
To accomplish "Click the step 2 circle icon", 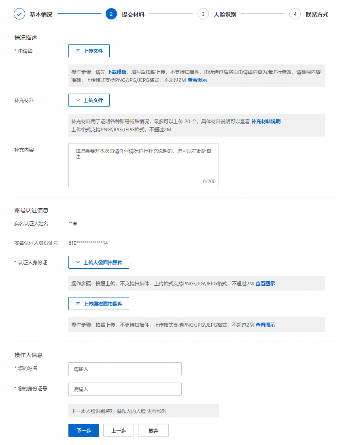I will 111,14.
